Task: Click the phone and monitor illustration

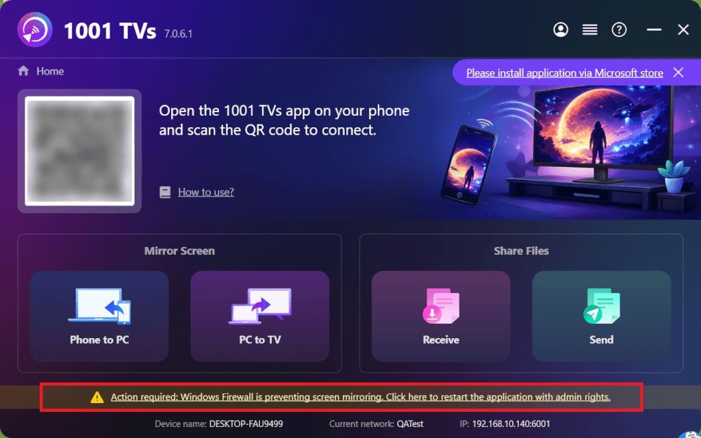Action: 565,148
